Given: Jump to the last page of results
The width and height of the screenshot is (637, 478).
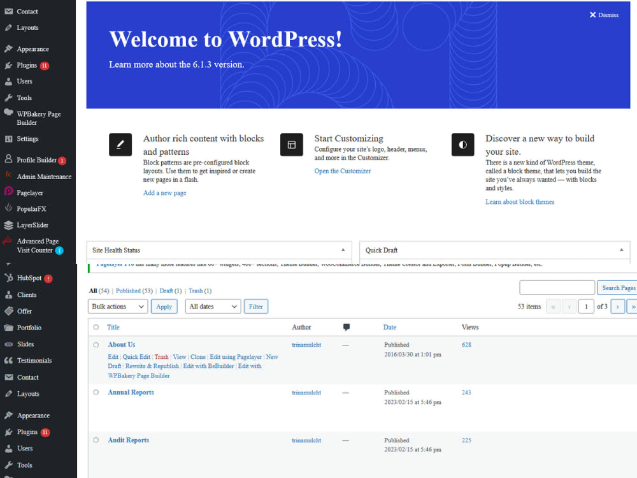Looking at the screenshot, I should (633, 307).
